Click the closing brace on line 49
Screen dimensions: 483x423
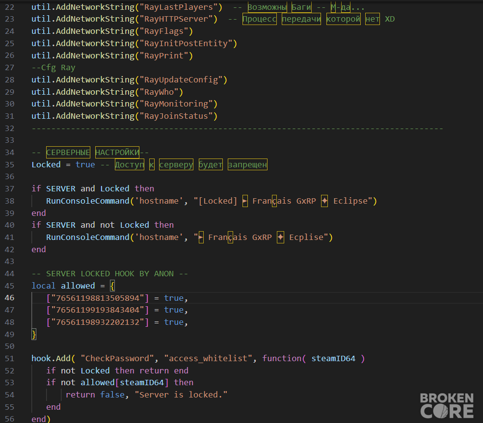(x=34, y=334)
